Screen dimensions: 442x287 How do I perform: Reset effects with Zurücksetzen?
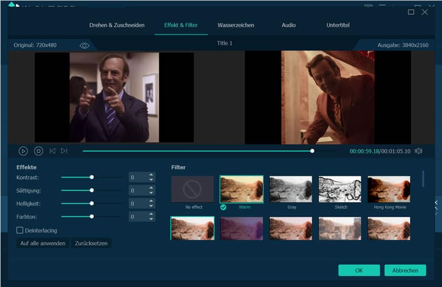[91, 243]
